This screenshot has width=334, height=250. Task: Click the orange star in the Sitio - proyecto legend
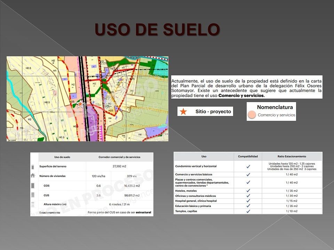(183, 111)
